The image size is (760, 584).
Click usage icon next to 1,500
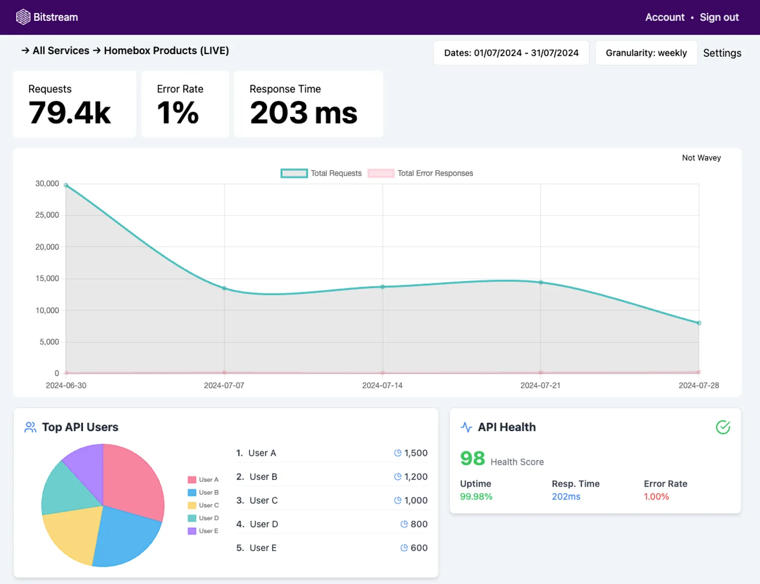(398, 453)
